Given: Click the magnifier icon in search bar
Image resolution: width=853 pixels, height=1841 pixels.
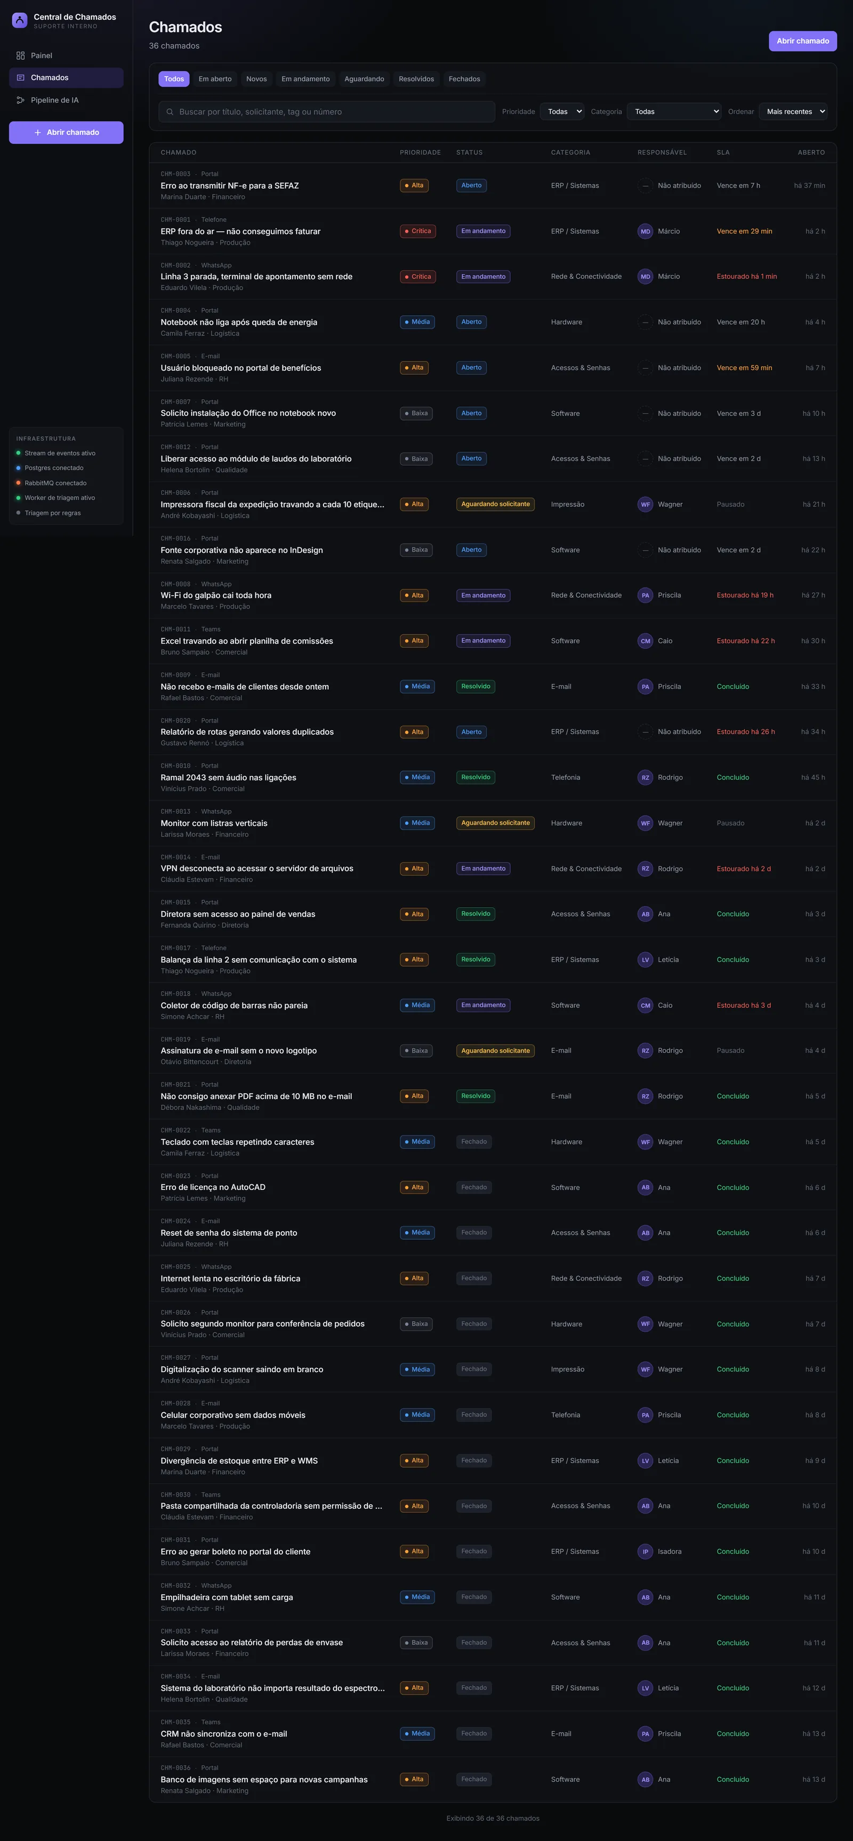Looking at the screenshot, I should coord(170,111).
